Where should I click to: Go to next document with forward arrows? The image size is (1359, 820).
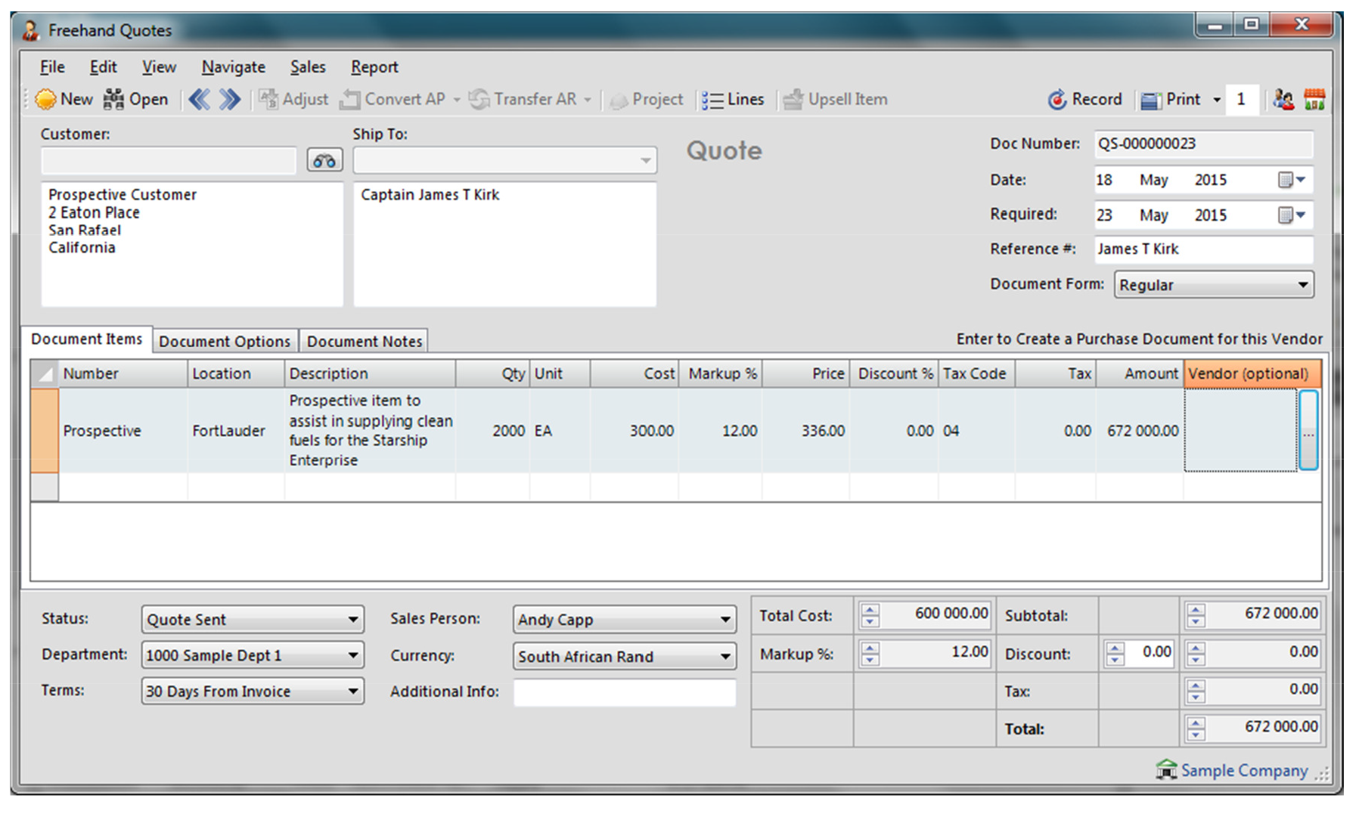[x=229, y=99]
